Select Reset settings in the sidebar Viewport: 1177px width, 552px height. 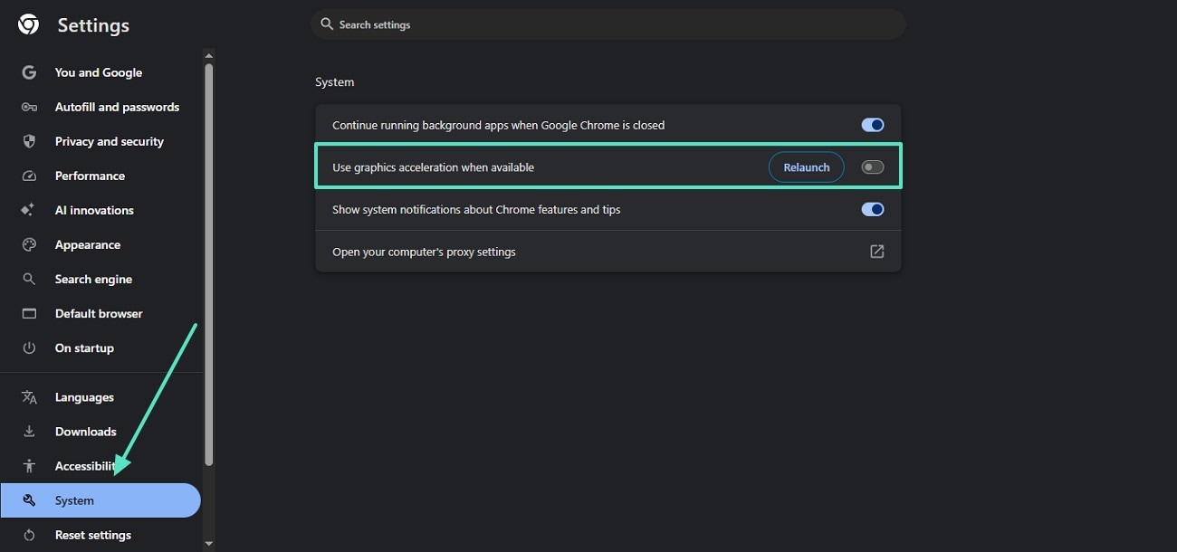click(x=92, y=535)
